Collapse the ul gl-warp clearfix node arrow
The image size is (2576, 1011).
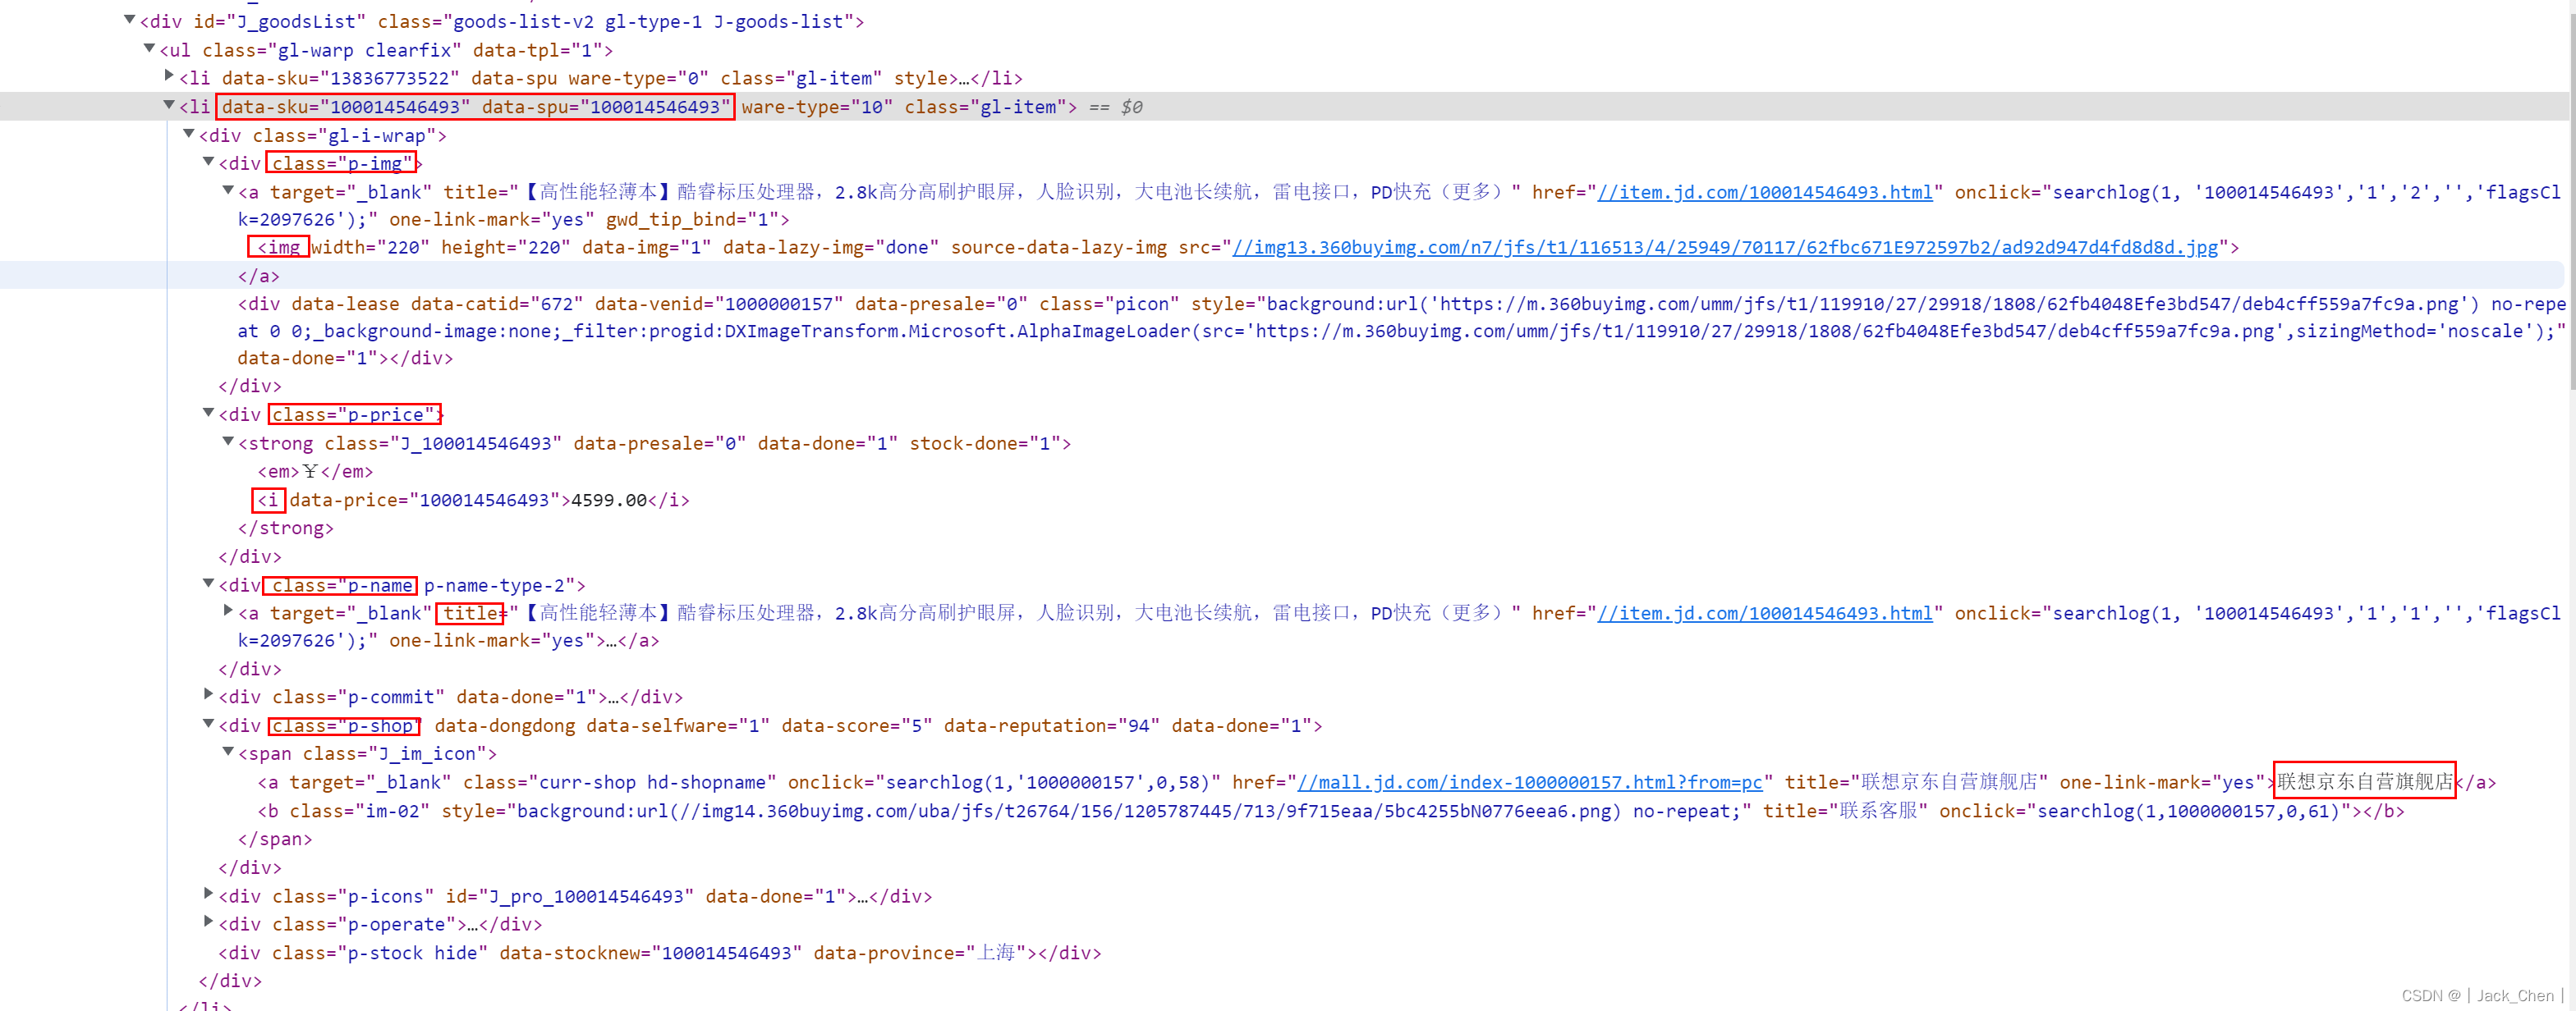tap(149, 47)
